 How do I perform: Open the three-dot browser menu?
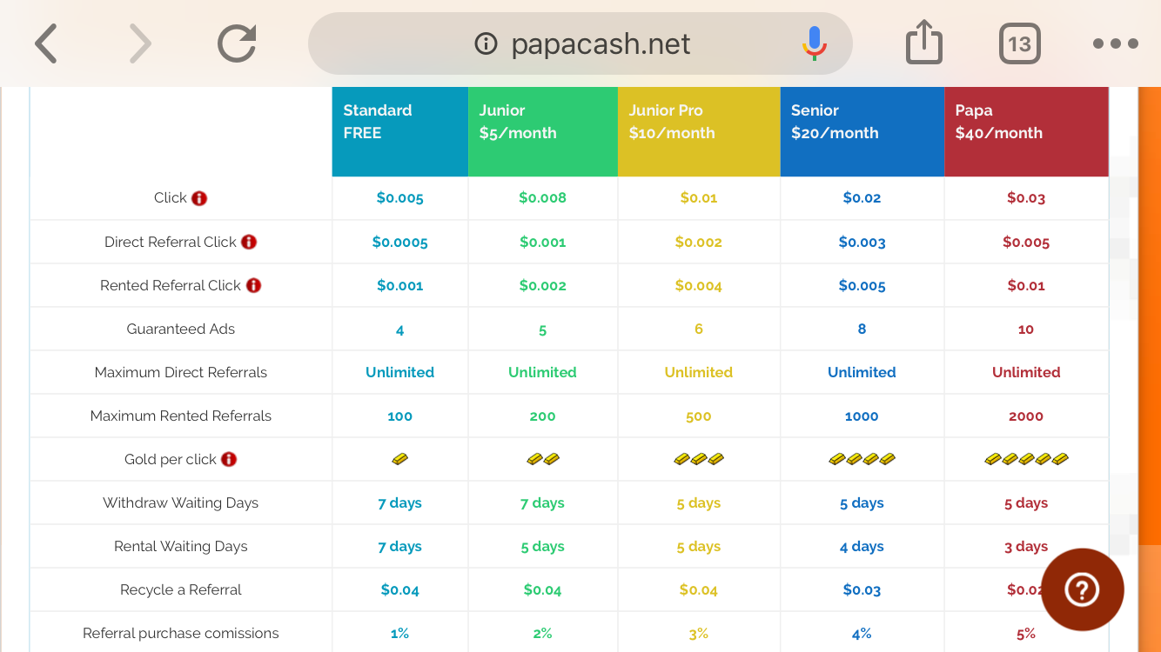click(x=1115, y=43)
